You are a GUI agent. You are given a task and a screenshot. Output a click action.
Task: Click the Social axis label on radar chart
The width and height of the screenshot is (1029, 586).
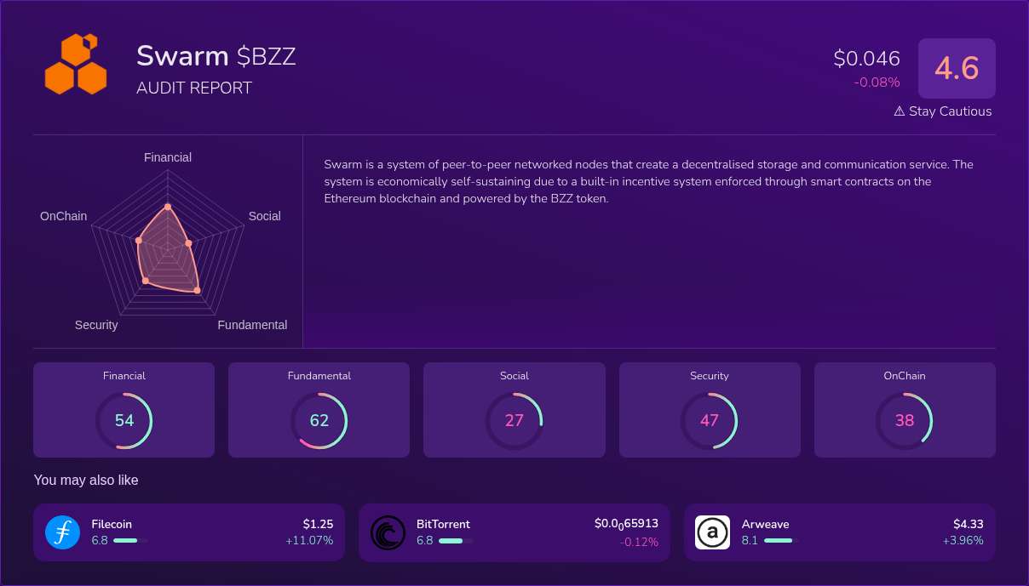[265, 216]
